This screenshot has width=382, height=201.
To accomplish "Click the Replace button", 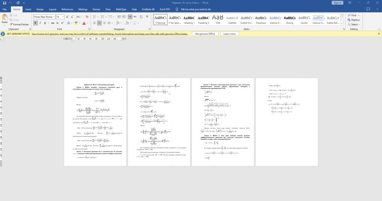I will click(353, 20).
